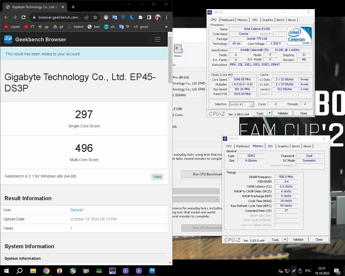
Task: Switch to Memory tab in upper CPU-Z window
Action: point(242,20)
